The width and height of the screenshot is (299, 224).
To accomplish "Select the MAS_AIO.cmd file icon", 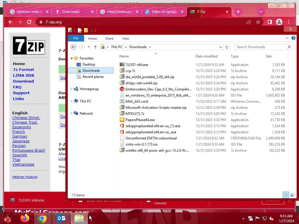I will pos(122,101).
